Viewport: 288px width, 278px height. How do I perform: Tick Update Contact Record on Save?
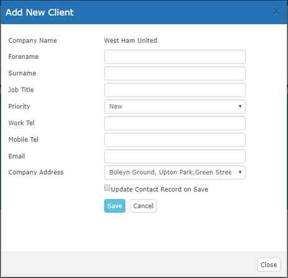pos(107,187)
